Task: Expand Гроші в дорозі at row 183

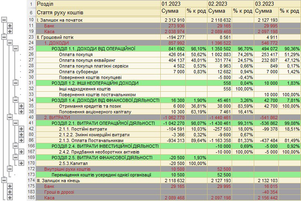Action: [10, 192]
